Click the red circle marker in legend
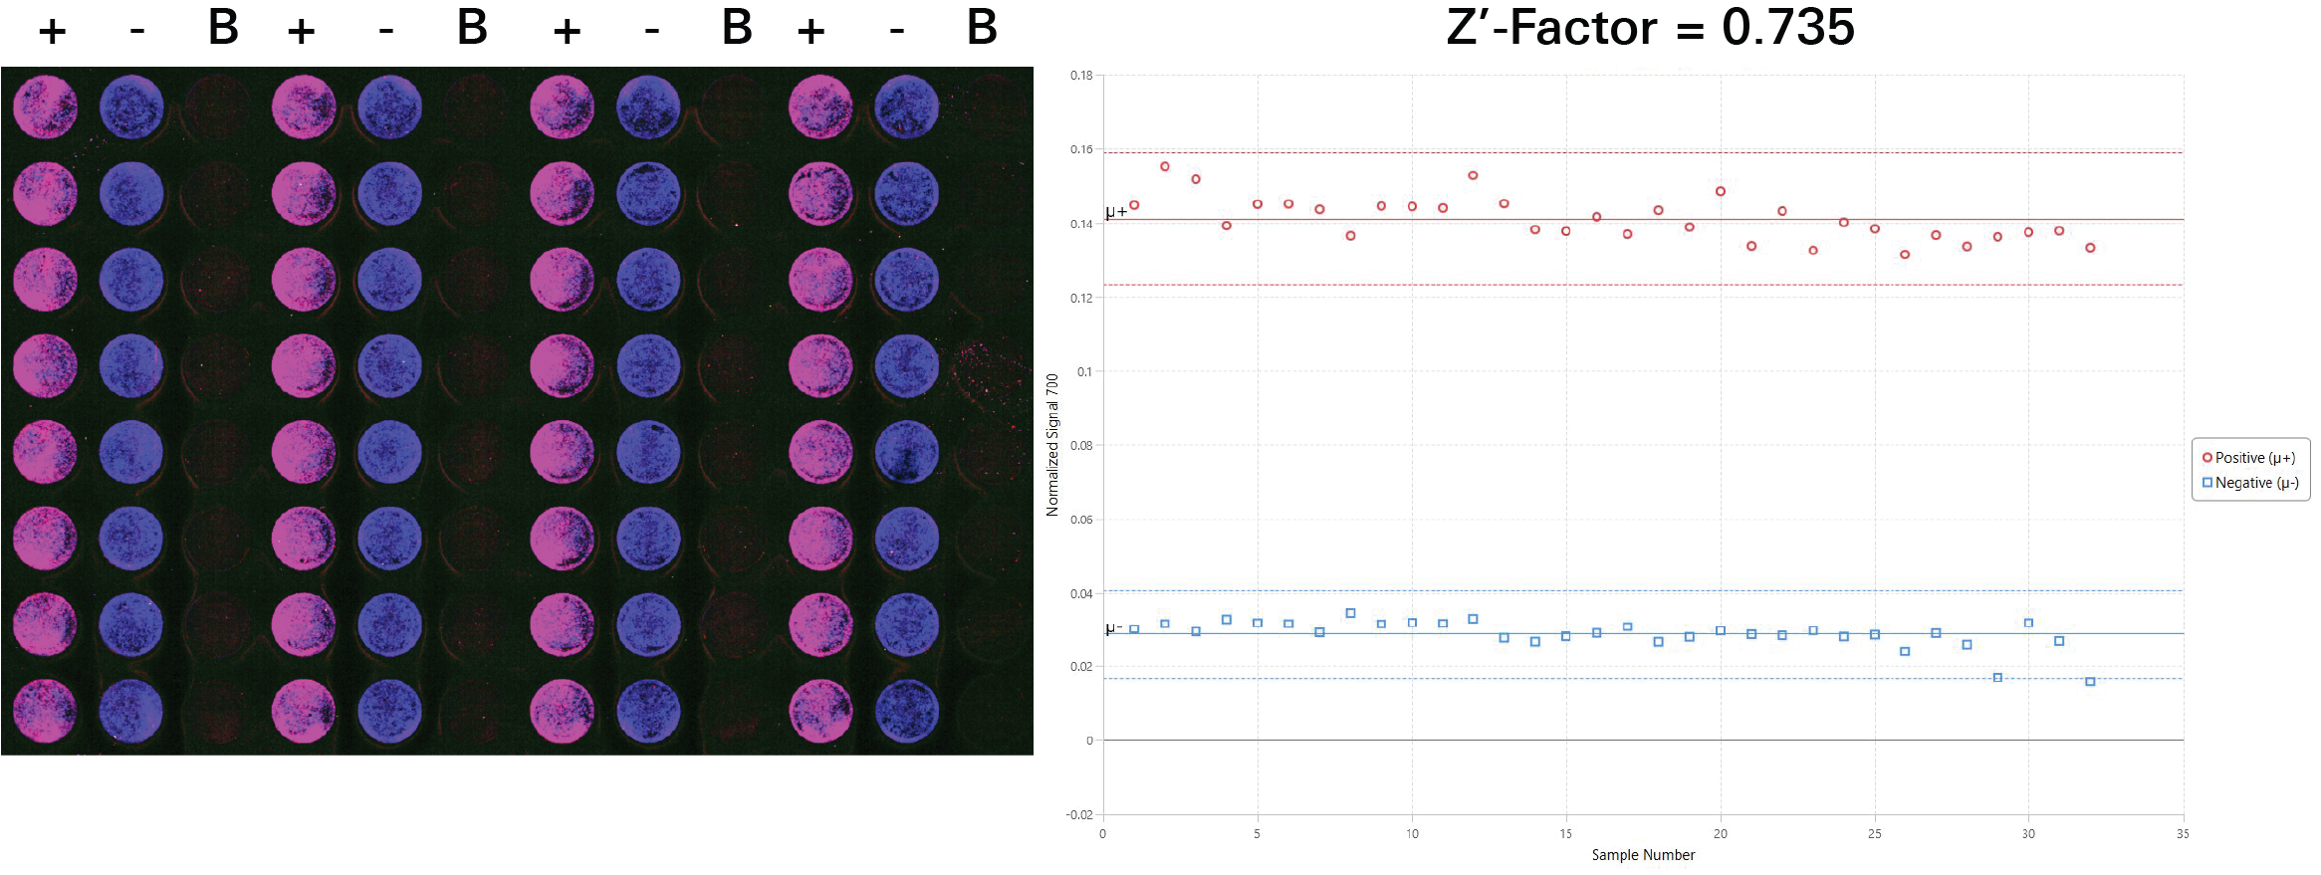 click(2207, 458)
